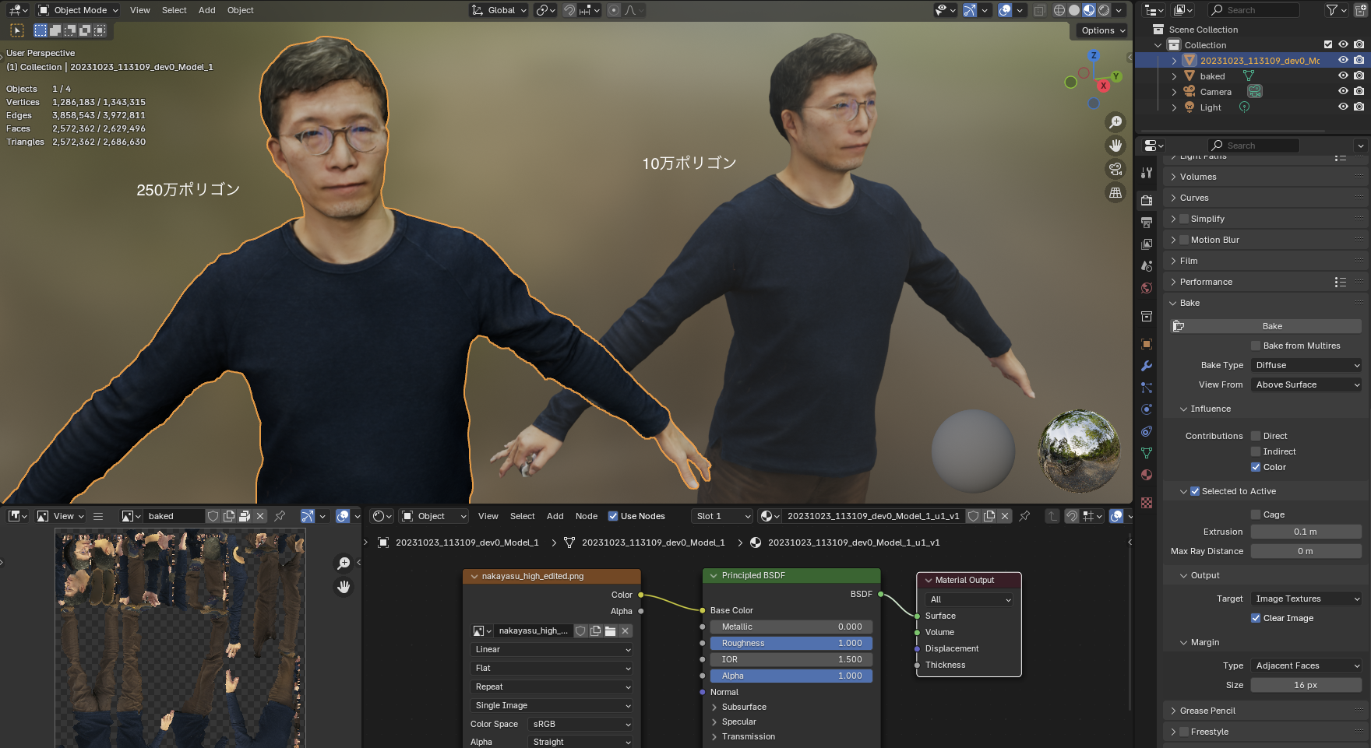This screenshot has height=748, width=1371.
Task: Open the viewport Options popover
Action: 1103,30
